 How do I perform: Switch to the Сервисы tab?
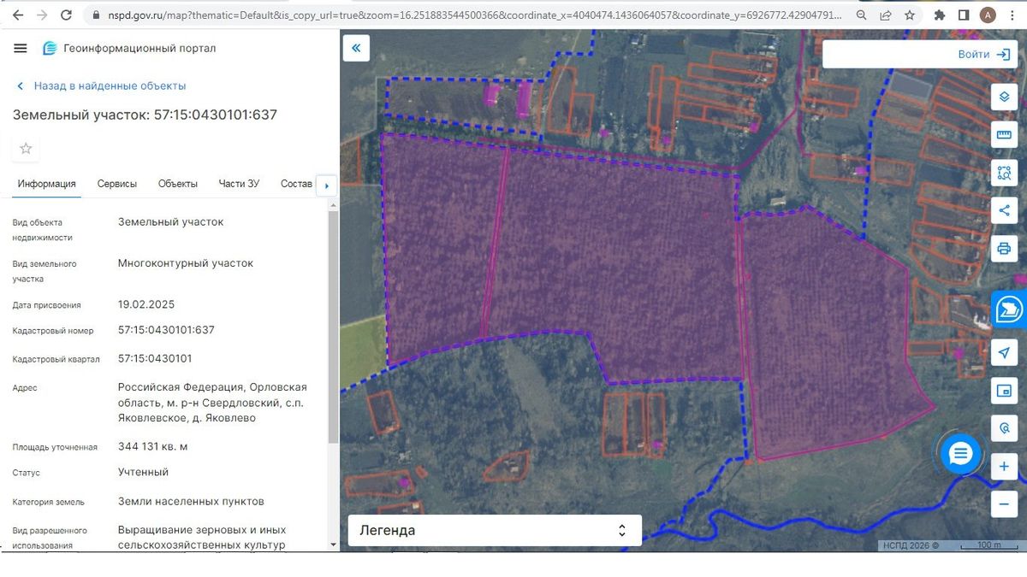117,184
